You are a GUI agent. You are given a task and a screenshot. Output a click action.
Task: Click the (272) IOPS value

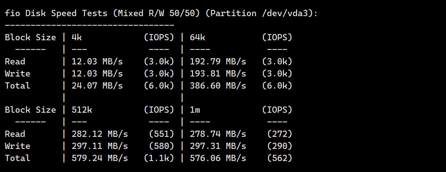coord(280,134)
